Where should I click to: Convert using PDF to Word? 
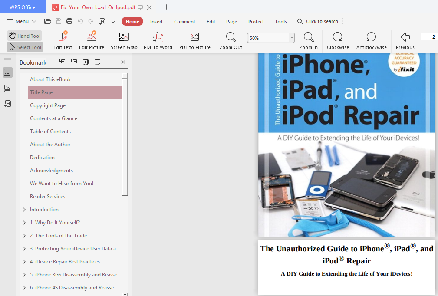[158, 40]
